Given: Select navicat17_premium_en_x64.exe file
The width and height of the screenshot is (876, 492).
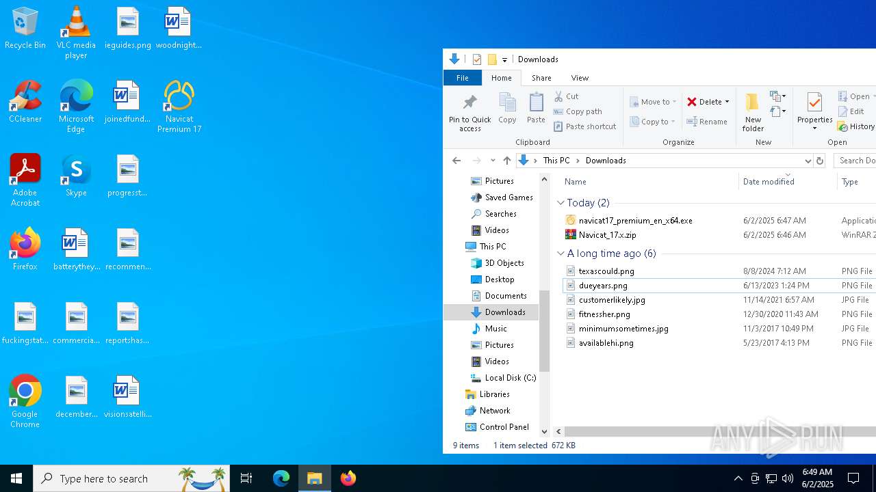Looking at the screenshot, I should click(x=635, y=221).
